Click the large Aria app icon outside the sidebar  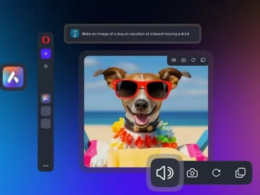pos(13,77)
